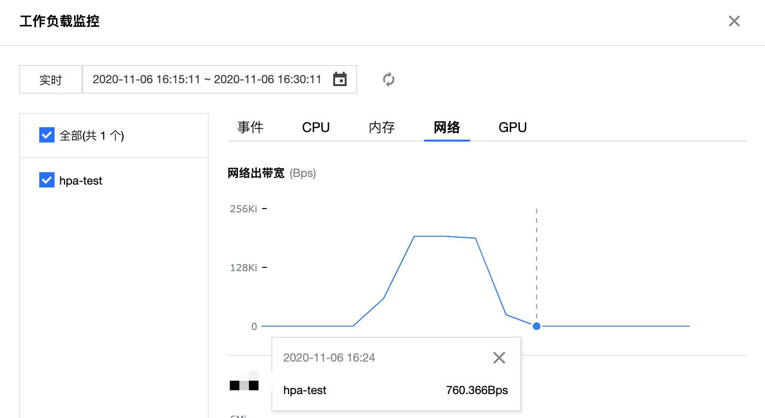Click the blue data point on the chart

click(x=537, y=326)
